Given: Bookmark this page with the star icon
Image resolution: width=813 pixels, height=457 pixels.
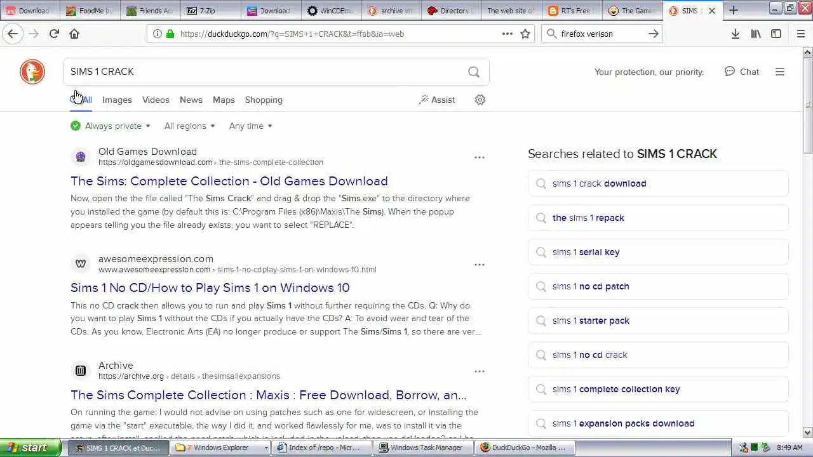Looking at the screenshot, I should coord(525,34).
